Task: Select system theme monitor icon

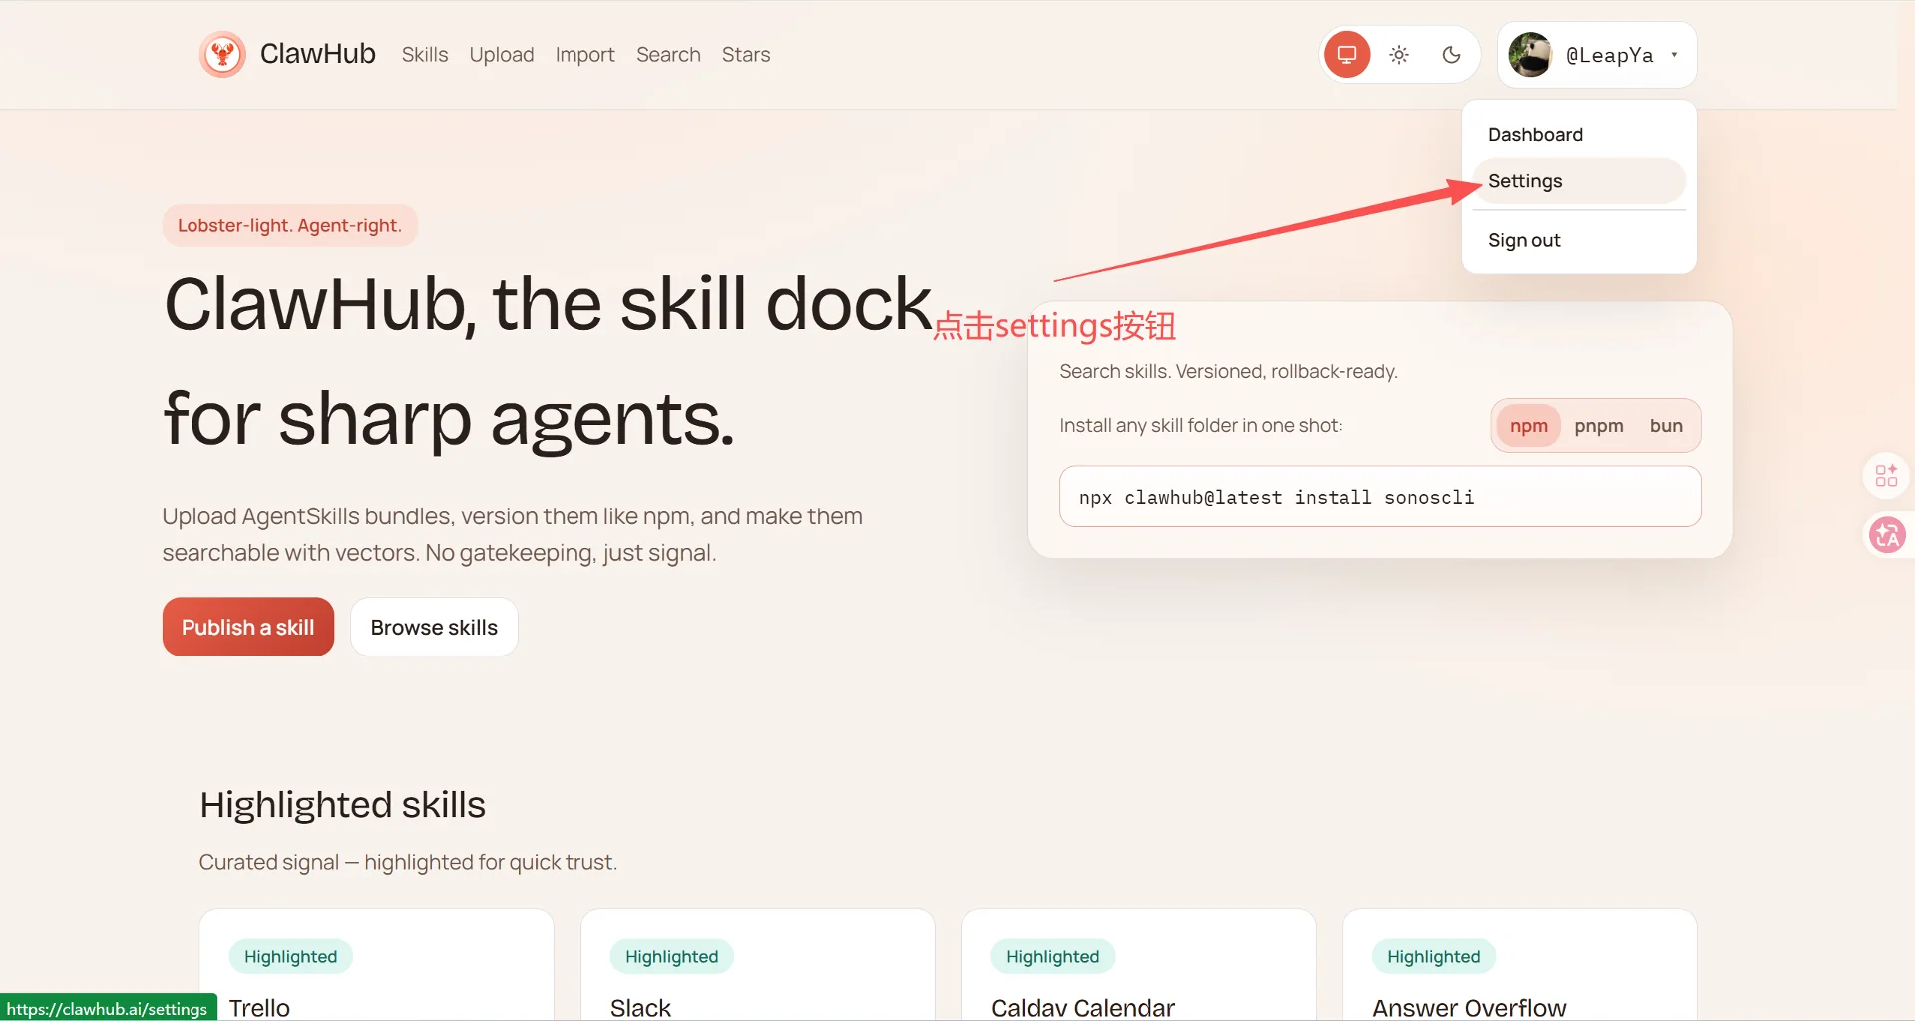Action: tap(1346, 55)
